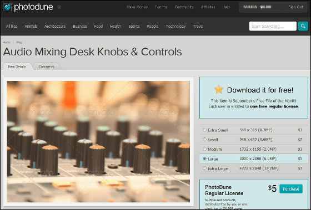Click the blurred username in header
The image size is (311, 210).
[x=257, y=7]
